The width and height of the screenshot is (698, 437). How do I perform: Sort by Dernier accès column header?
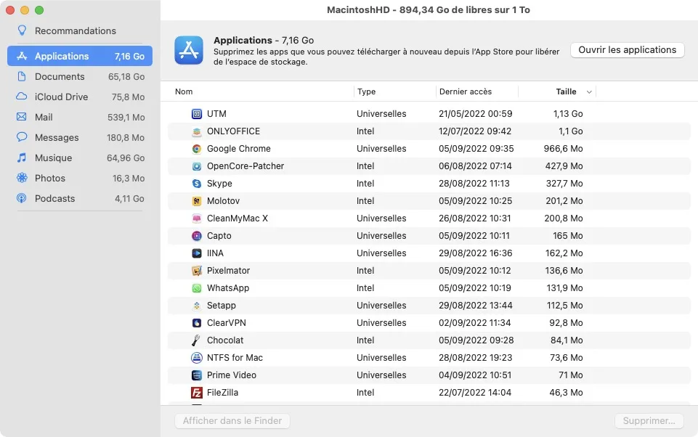(x=466, y=91)
